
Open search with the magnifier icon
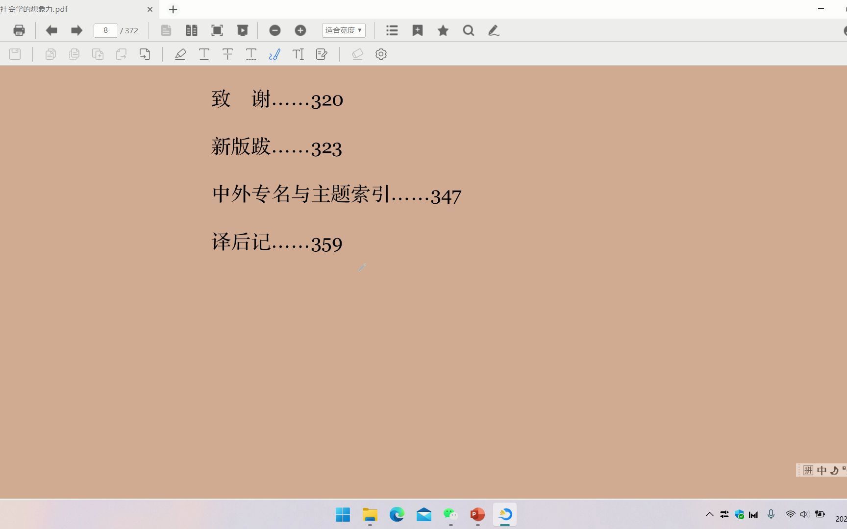(469, 30)
